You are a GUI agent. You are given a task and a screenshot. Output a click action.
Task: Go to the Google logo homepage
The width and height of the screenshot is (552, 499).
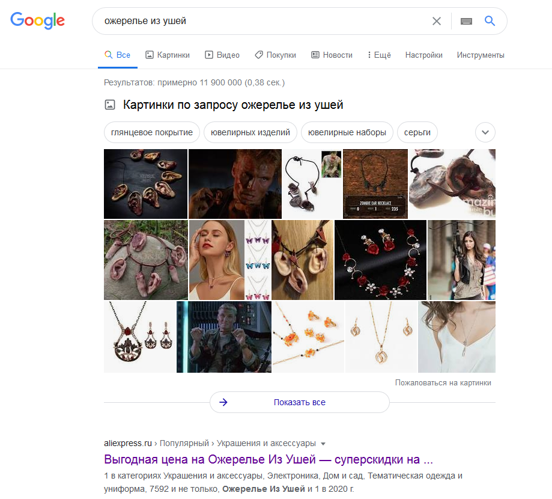[38, 20]
